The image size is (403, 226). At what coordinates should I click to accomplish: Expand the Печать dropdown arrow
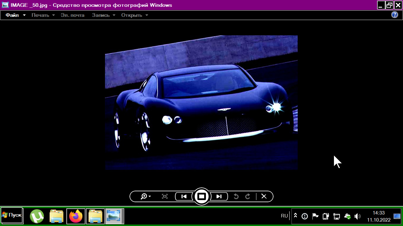coord(53,15)
